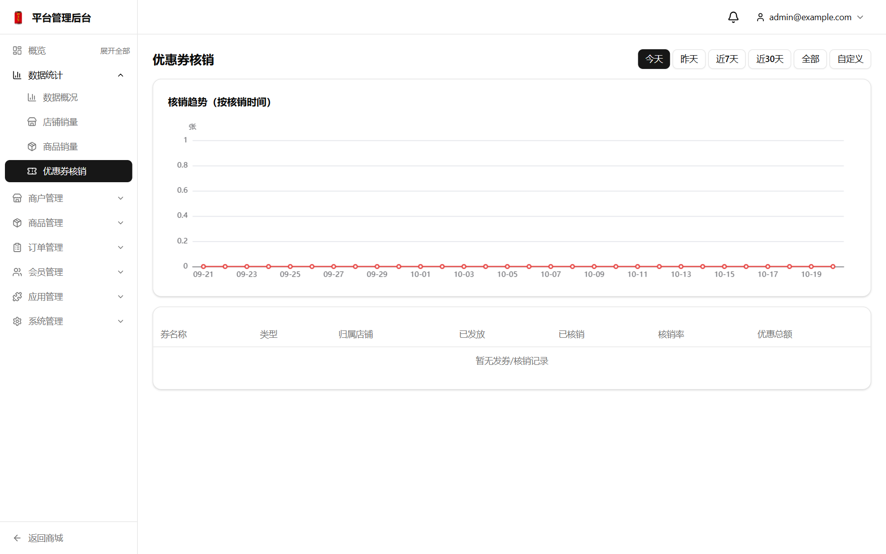Expand the 应用管理 chevron
Viewport: 886px width, 554px height.
pyautogui.click(x=121, y=296)
